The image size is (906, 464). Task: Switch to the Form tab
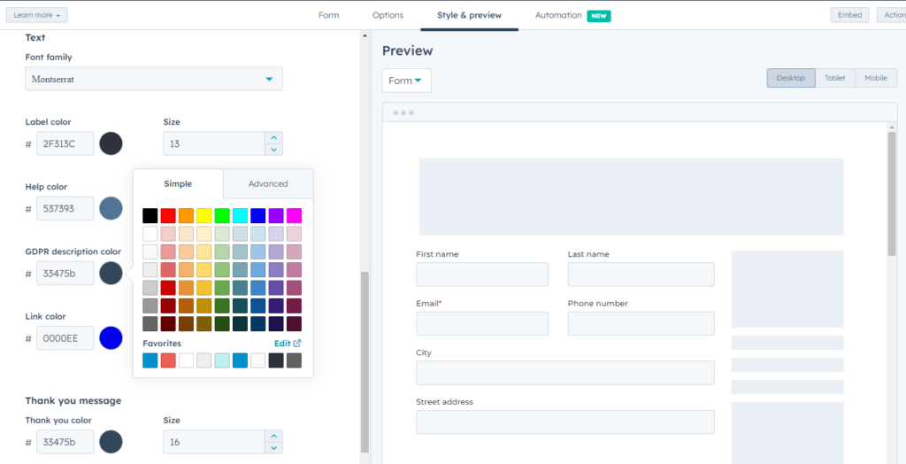pyautogui.click(x=329, y=15)
